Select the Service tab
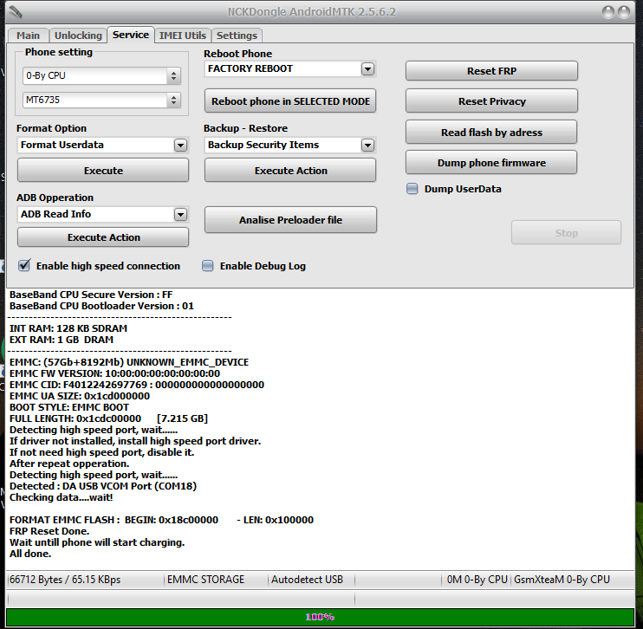 click(x=131, y=35)
